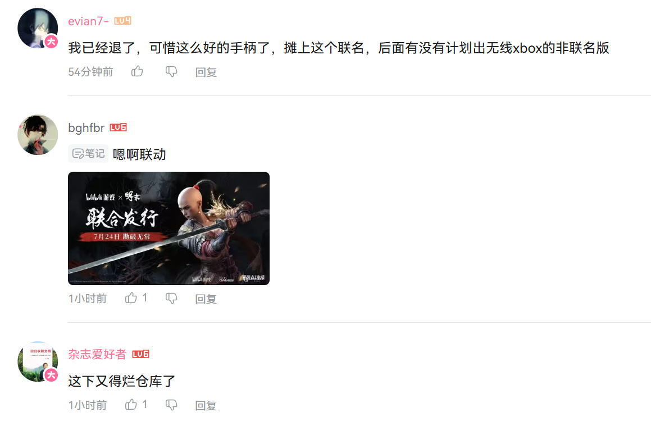Dislike bghfbr's comment with thumbs-down

171,298
